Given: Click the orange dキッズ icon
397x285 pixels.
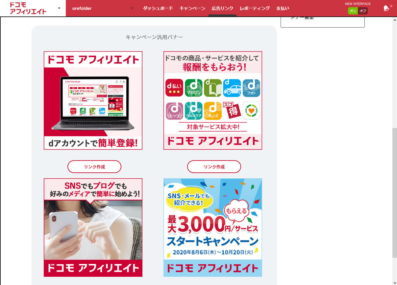Looking at the screenshot, I should [213, 111].
